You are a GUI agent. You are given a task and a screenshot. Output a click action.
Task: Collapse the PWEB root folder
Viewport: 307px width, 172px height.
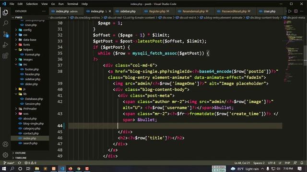tap(19, 17)
